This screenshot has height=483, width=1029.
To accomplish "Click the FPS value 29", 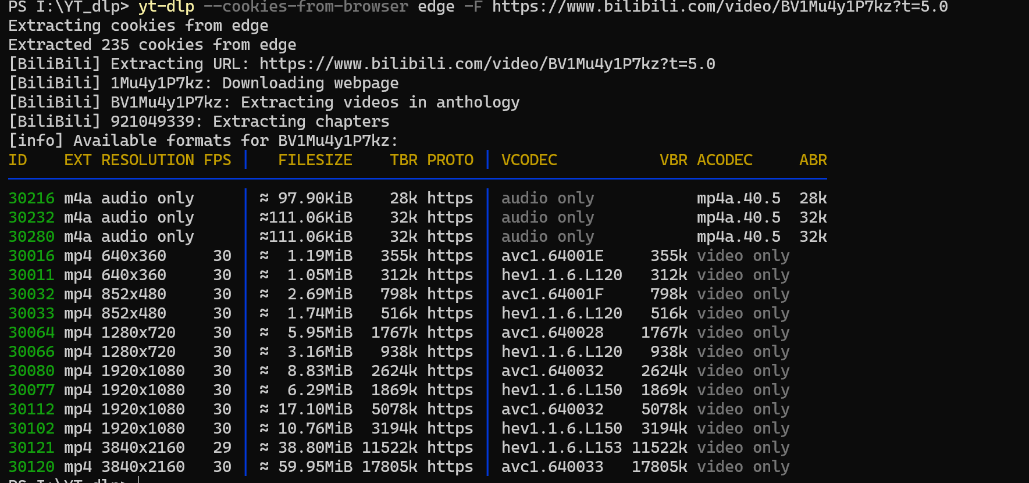I will coord(222,448).
